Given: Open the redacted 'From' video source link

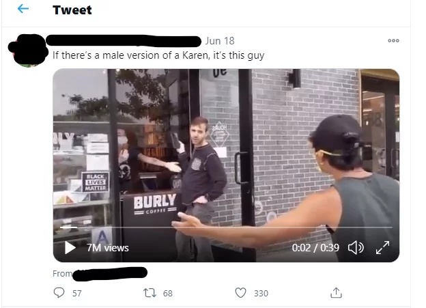Looking at the screenshot, I should (110, 274).
